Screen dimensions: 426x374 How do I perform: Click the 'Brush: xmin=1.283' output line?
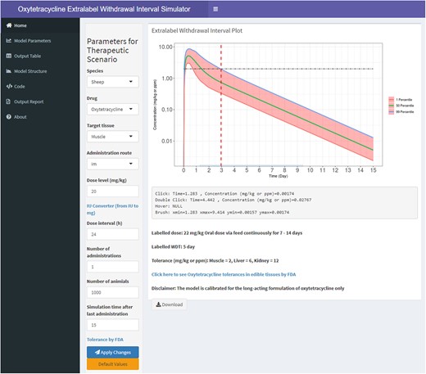[222, 212]
